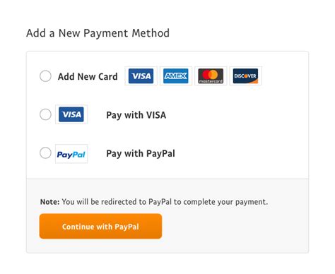Viewport: 335px width, 274px height.
Task: Click the Pay with VISA label text
Action: [x=136, y=115]
